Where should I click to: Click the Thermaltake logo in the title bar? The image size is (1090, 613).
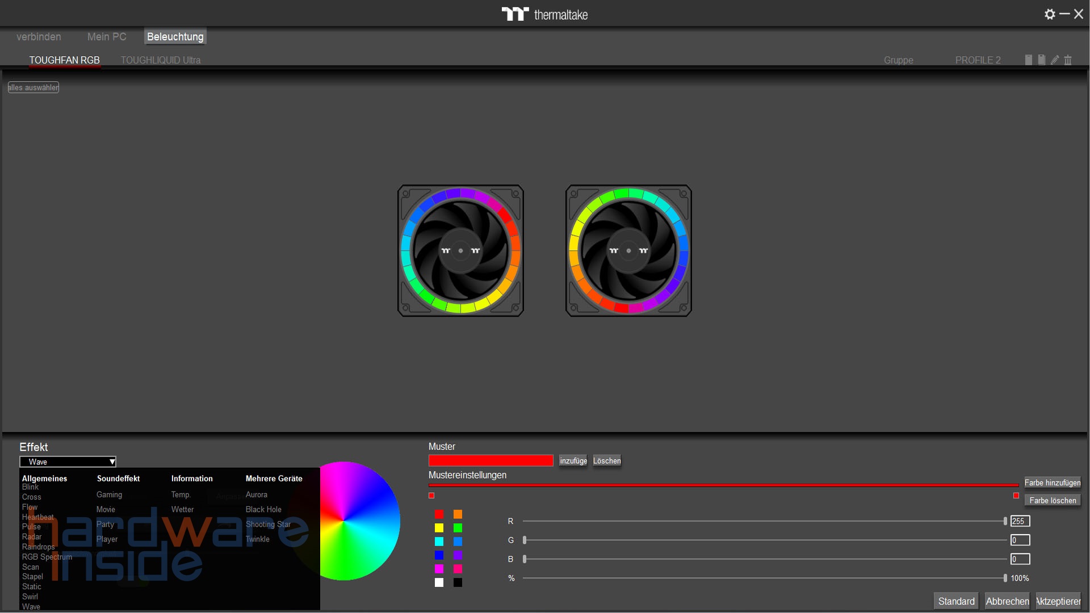click(x=544, y=14)
